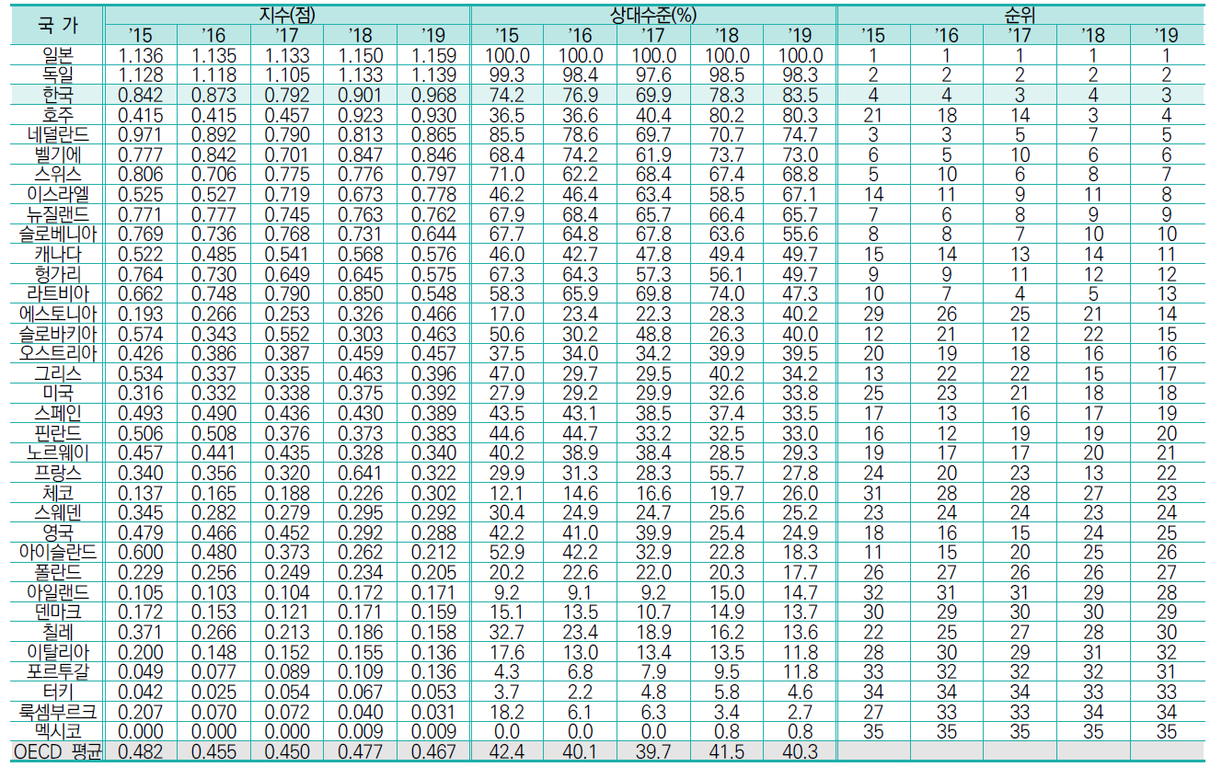Image resolution: width=1222 pixels, height=767 pixels.
Task: Click 일본's index value 1.159
Action: click(x=432, y=54)
